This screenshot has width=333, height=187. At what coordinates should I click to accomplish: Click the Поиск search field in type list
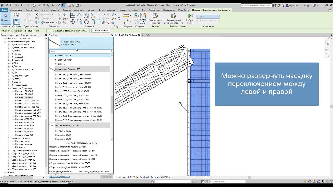(x=81, y=51)
